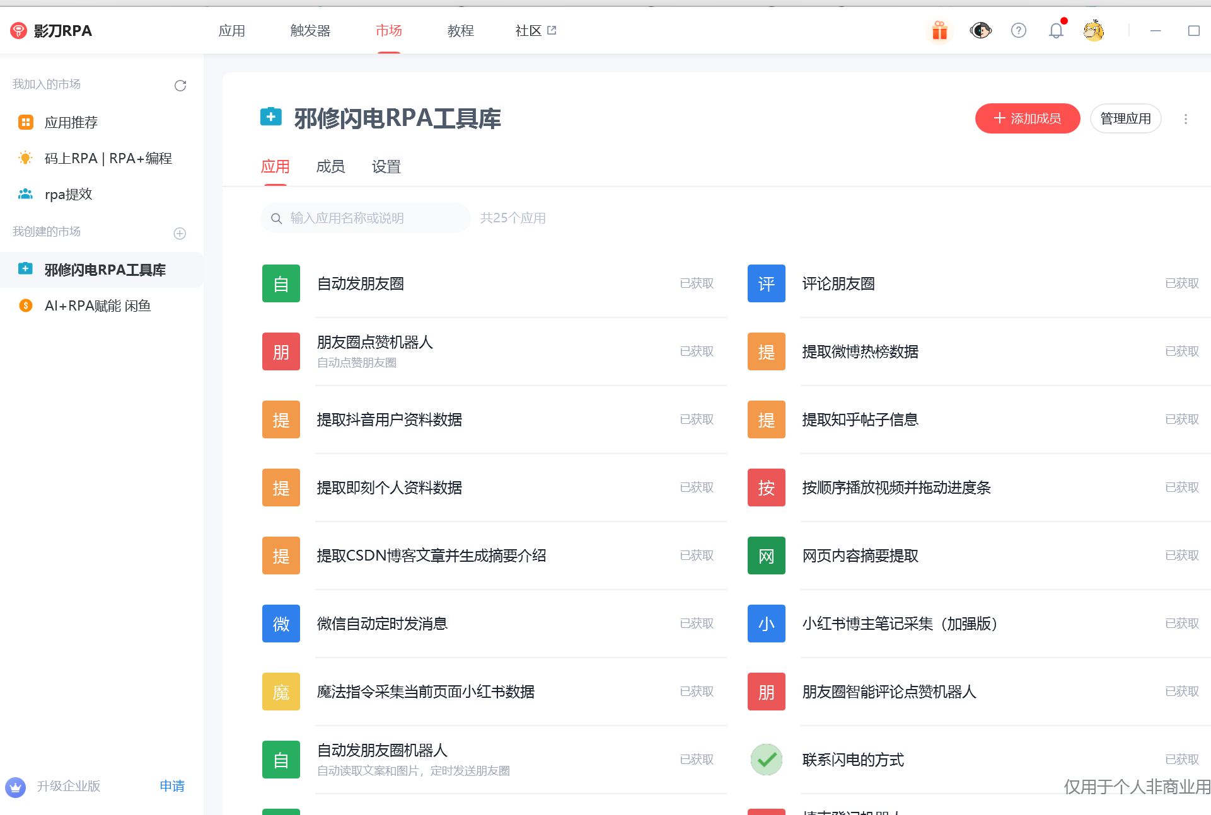1211x815 pixels.
Task: Switch to the 成员 tab
Action: tap(330, 166)
